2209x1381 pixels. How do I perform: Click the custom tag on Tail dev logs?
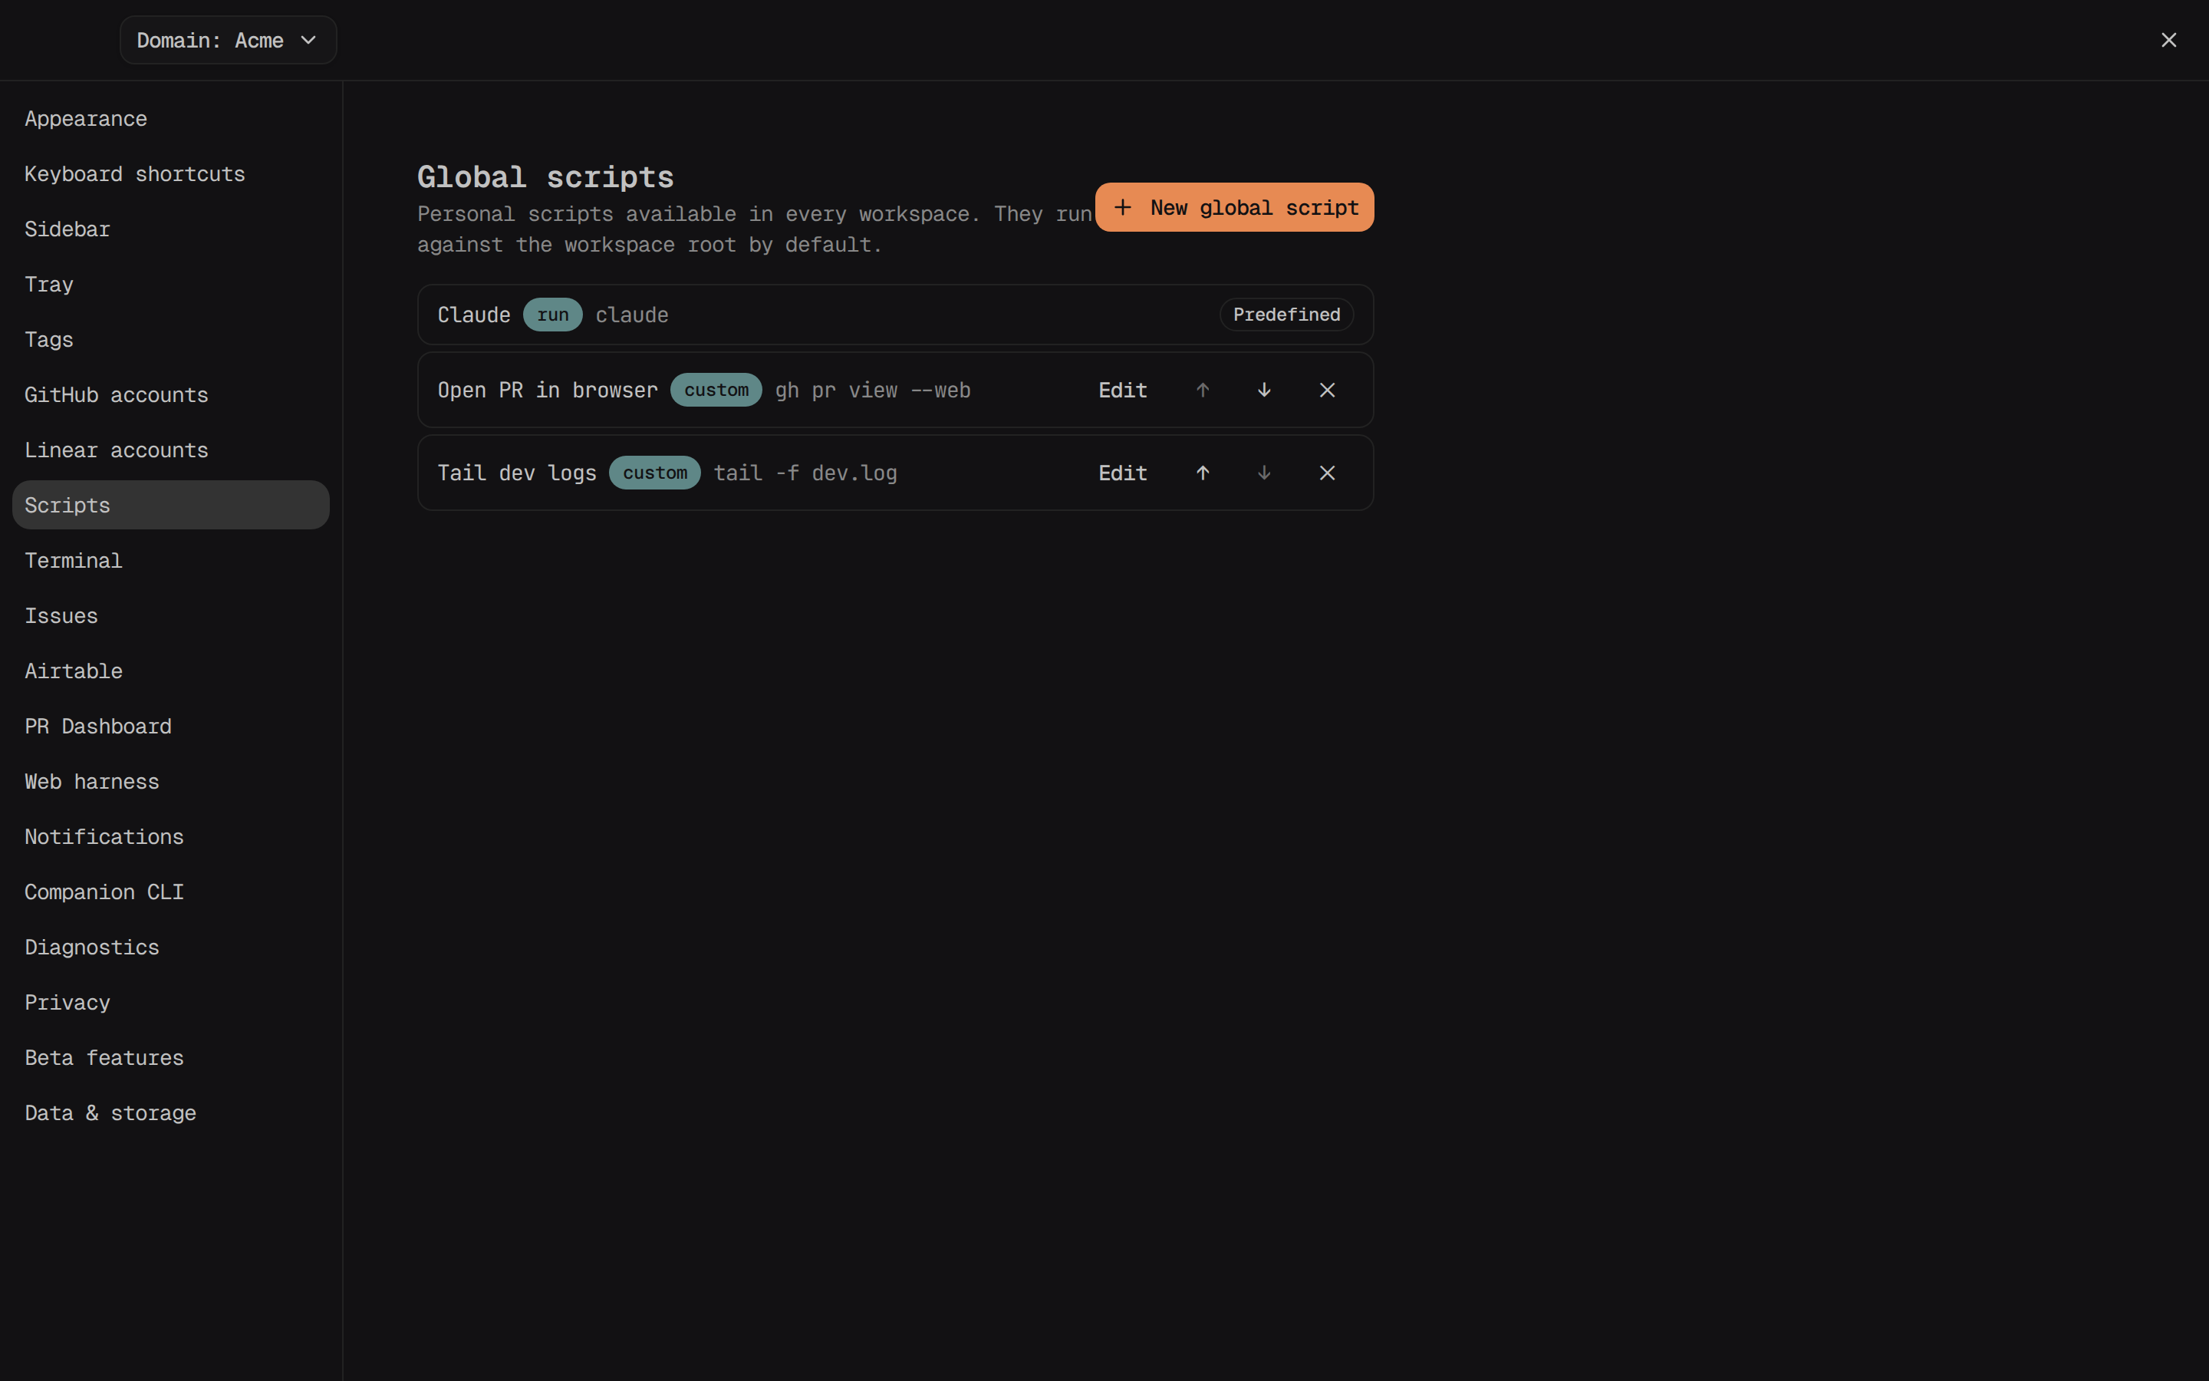point(654,473)
